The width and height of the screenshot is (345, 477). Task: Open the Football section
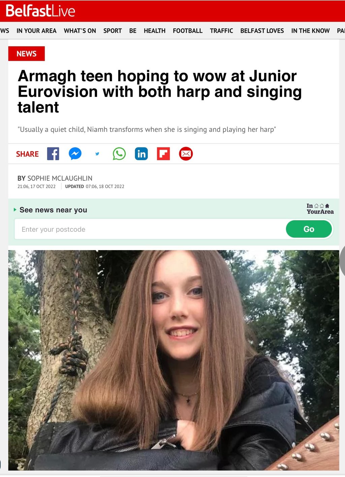(x=188, y=31)
